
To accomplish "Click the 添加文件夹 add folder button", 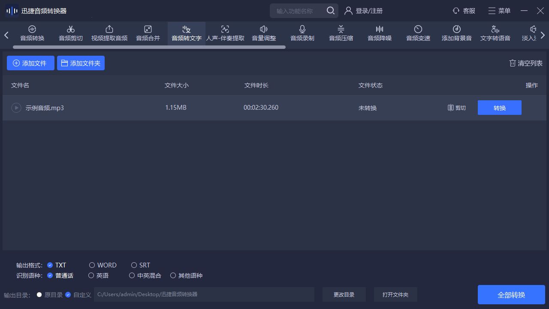I will pyautogui.click(x=81, y=63).
